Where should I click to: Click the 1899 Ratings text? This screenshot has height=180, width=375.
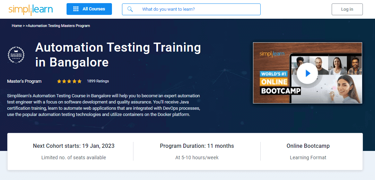[x=98, y=81]
